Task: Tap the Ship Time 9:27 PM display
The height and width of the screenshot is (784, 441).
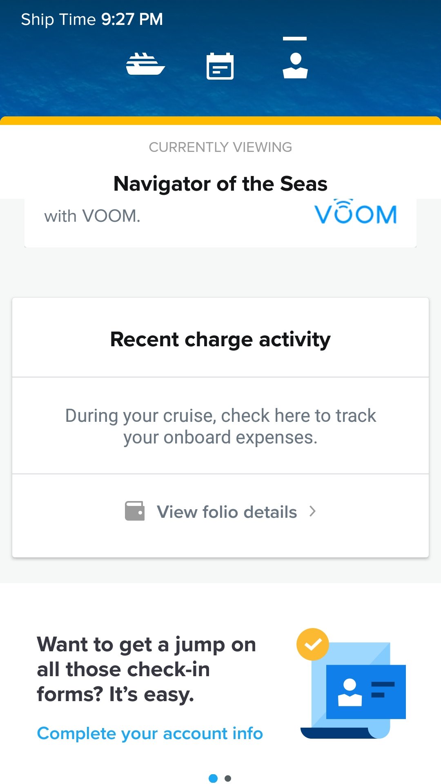Action: pyautogui.click(x=92, y=19)
